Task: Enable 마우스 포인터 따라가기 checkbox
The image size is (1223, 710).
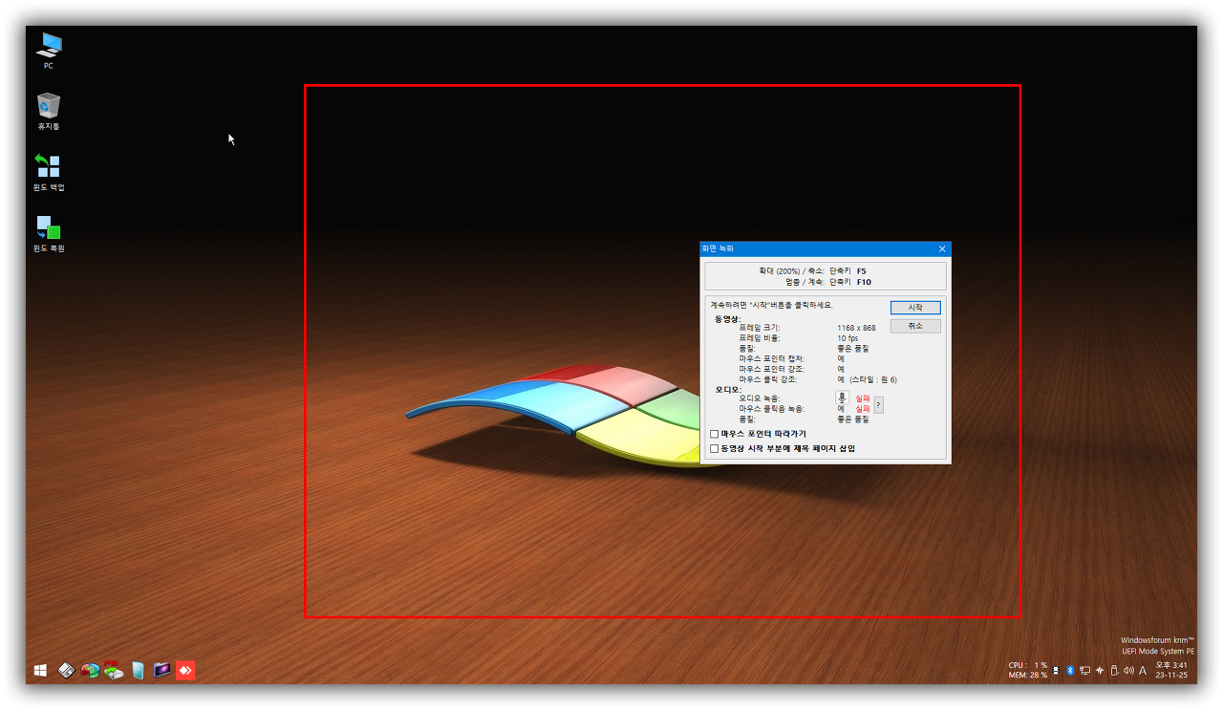Action: (714, 434)
